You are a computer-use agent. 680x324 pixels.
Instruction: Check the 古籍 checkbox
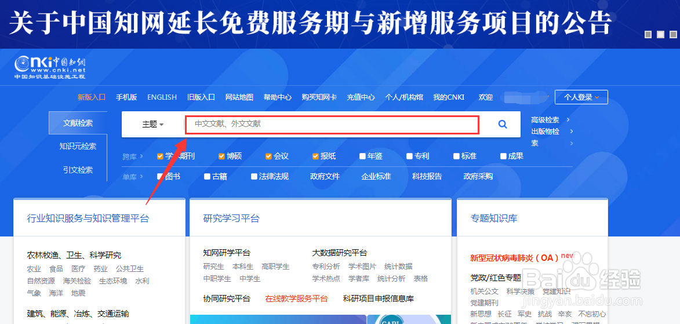tap(208, 177)
